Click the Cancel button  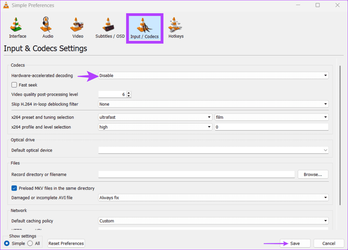click(x=329, y=243)
